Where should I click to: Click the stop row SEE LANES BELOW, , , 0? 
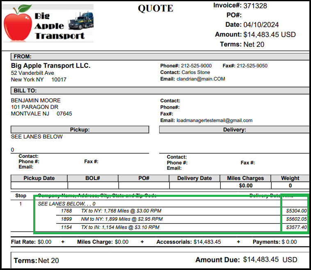point(66,204)
